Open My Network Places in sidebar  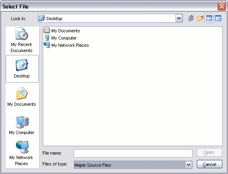tap(21, 153)
